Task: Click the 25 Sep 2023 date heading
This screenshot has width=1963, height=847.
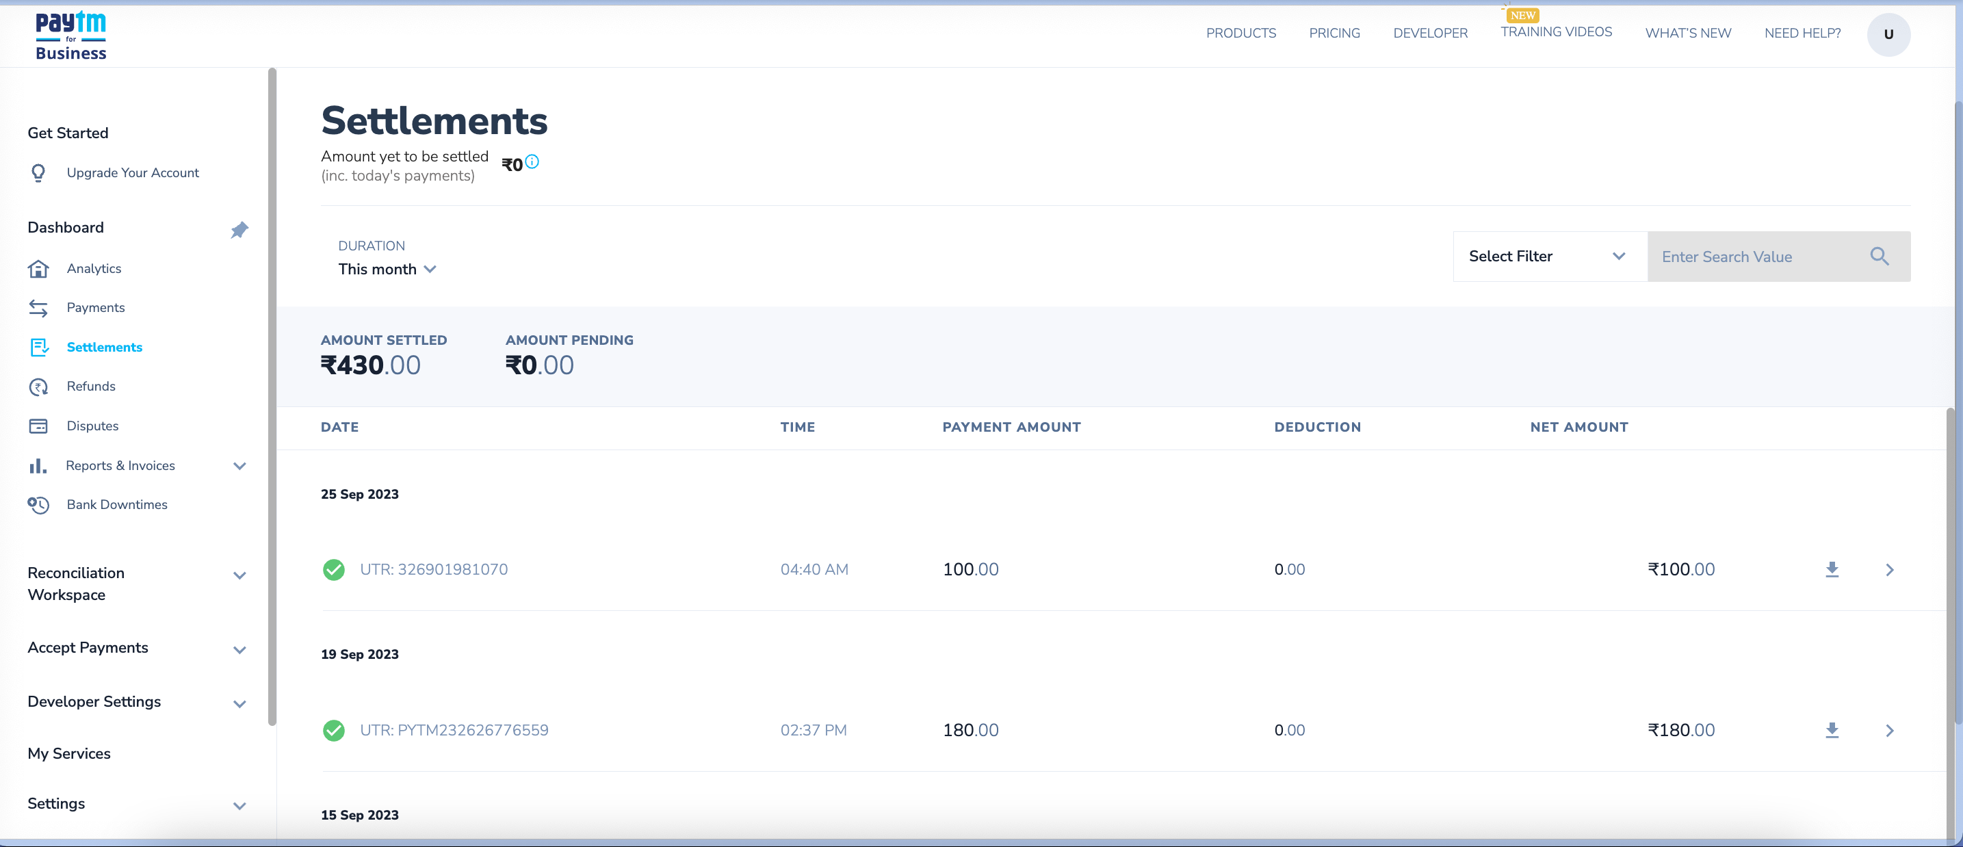Action: click(x=360, y=495)
